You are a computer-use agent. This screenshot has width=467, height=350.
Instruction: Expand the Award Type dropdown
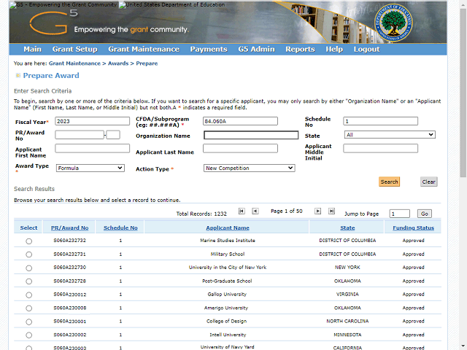[90, 168]
